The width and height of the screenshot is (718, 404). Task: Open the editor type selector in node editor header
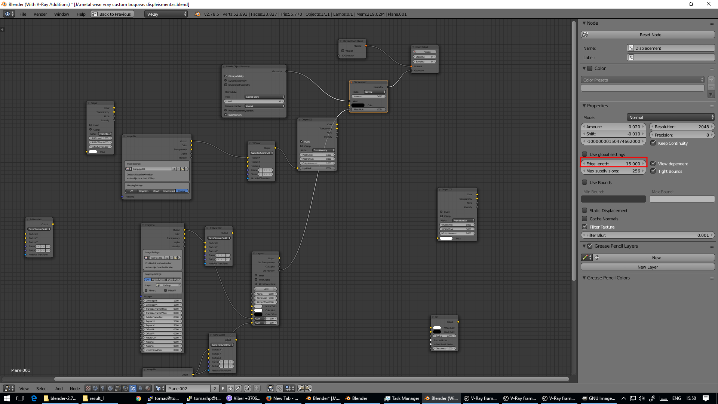[9, 388]
